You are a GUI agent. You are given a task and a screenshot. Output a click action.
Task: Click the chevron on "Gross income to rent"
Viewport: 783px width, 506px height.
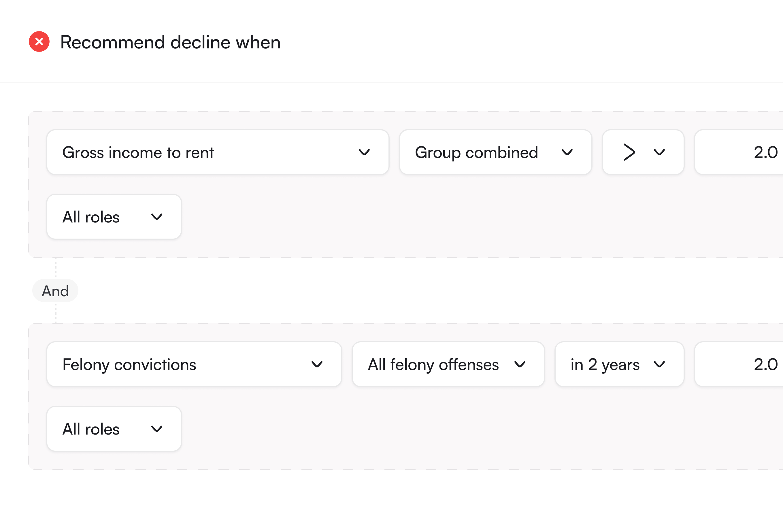click(x=364, y=152)
